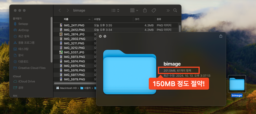Click Macintosh HD in the path bar
The width and height of the screenshot is (256, 114).
[67, 88]
